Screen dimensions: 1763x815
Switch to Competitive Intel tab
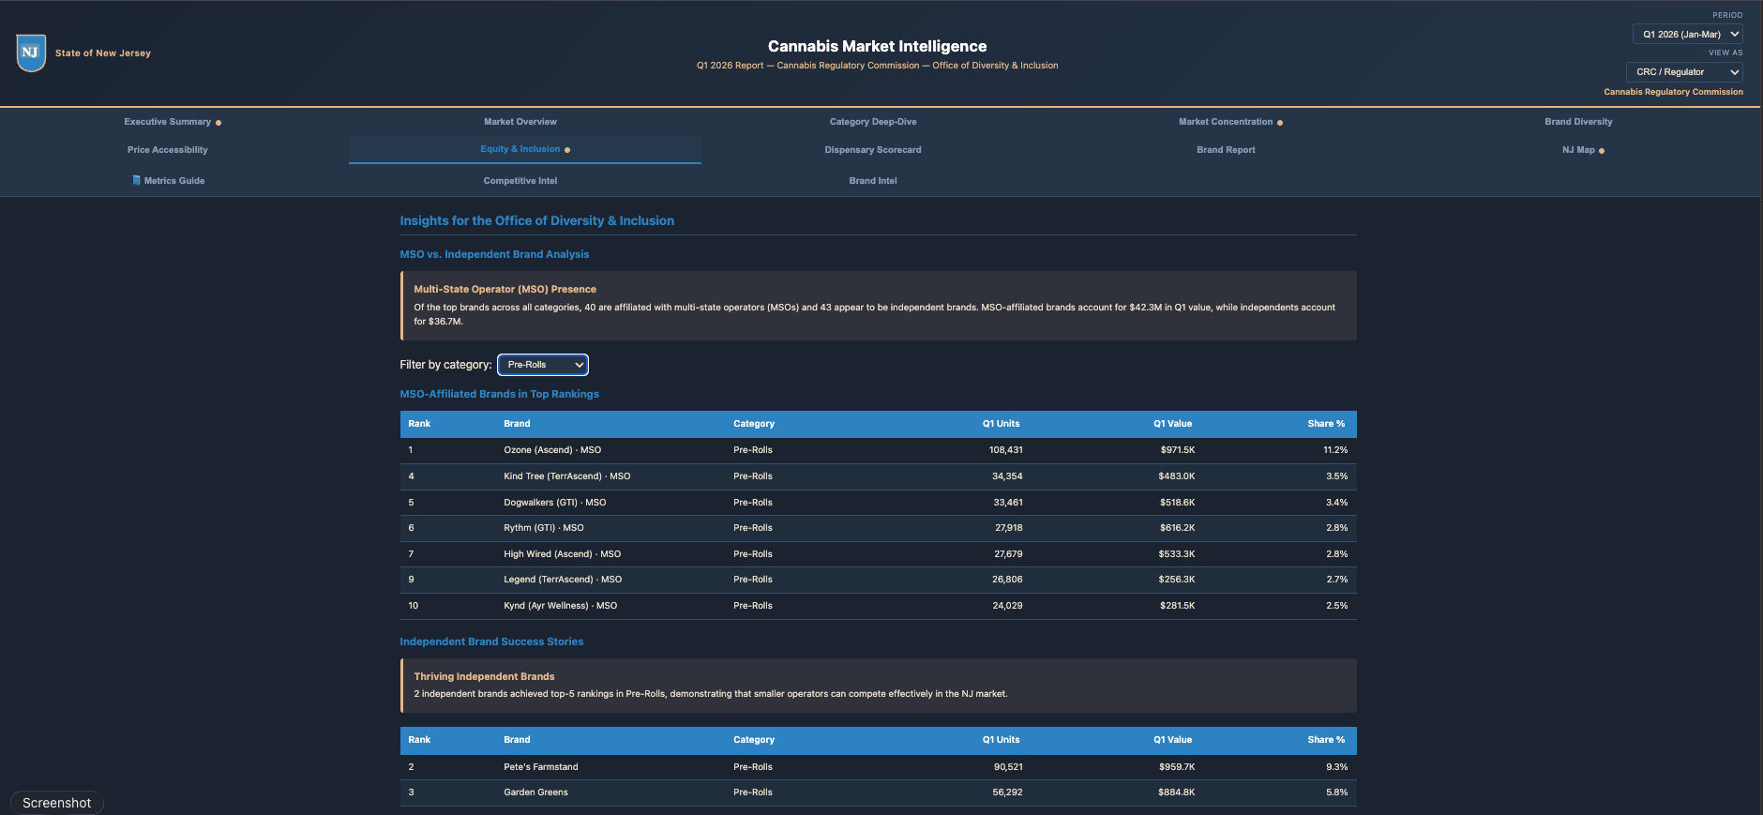pyautogui.click(x=520, y=181)
